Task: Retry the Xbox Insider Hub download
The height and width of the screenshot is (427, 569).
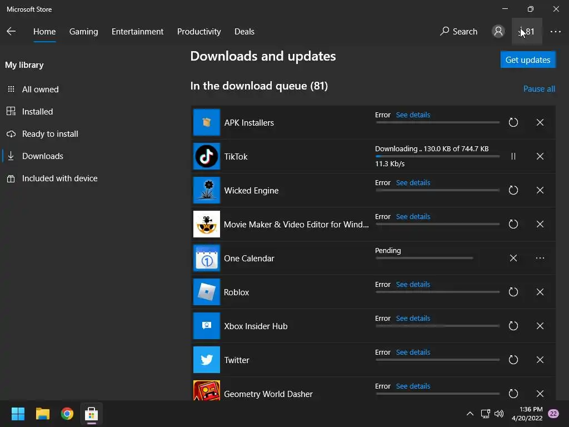Action: click(x=513, y=326)
